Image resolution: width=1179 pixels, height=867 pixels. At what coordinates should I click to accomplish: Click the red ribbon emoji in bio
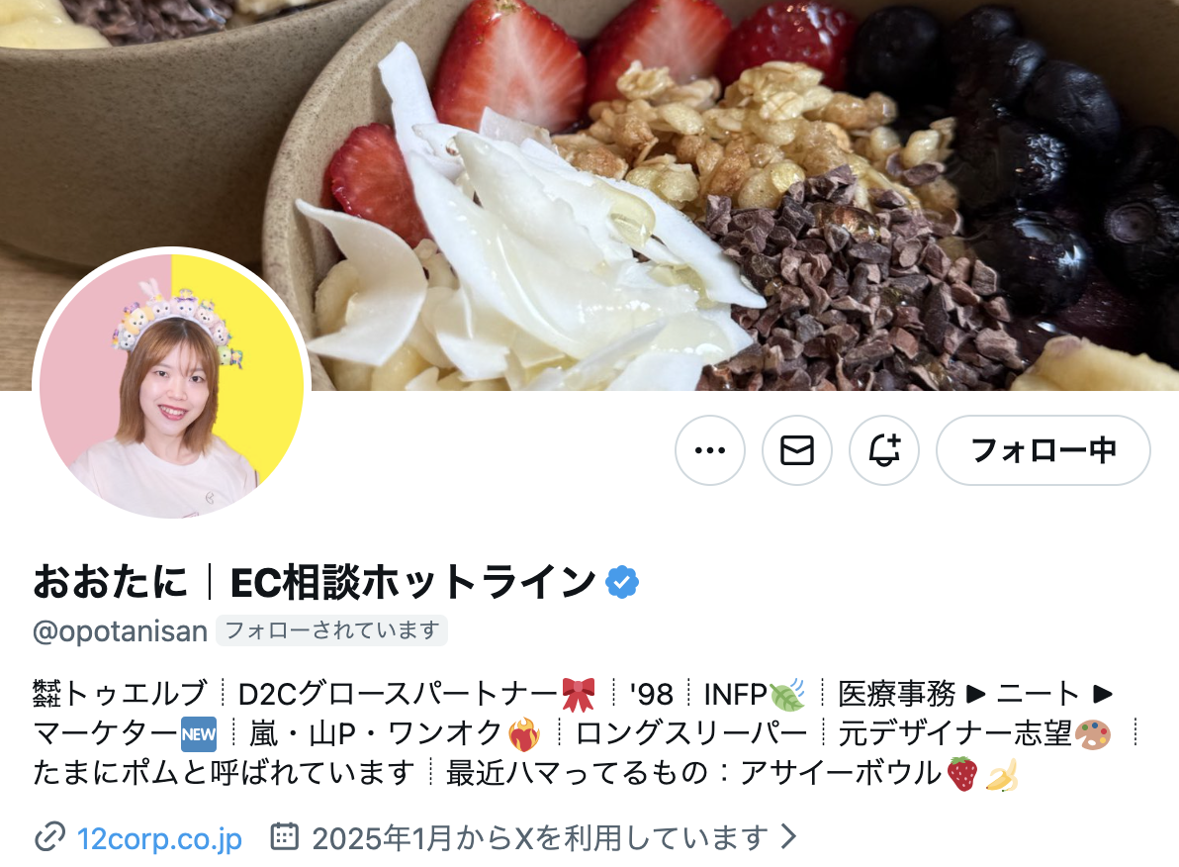pos(579,694)
